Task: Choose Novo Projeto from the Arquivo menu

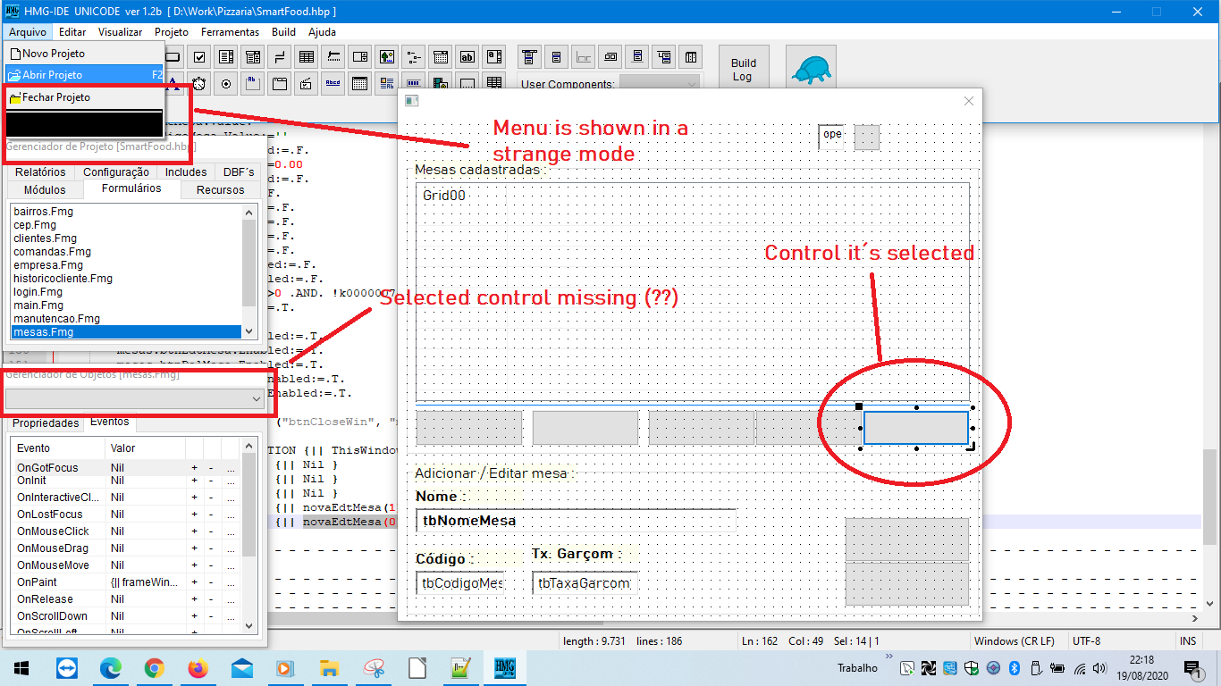Action: (84, 54)
